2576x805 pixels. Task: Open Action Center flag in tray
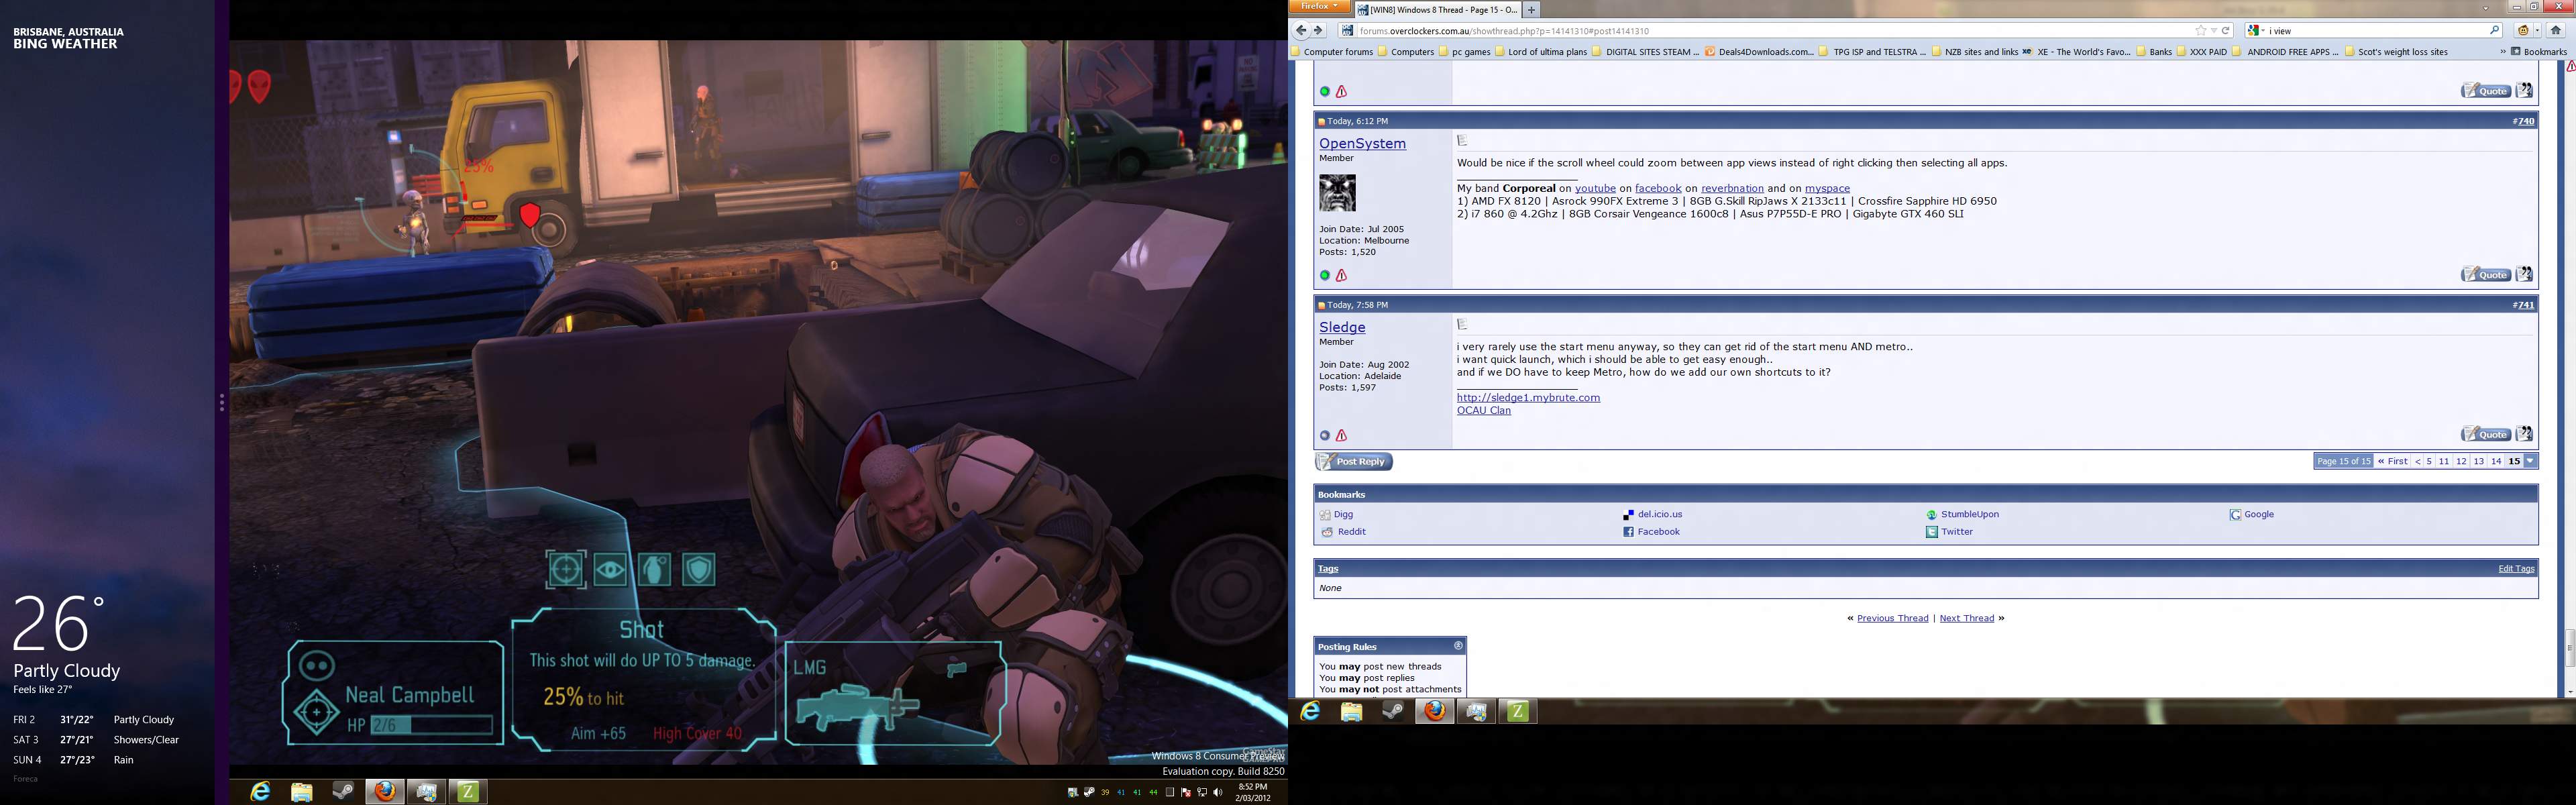click(x=1186, y=792)
